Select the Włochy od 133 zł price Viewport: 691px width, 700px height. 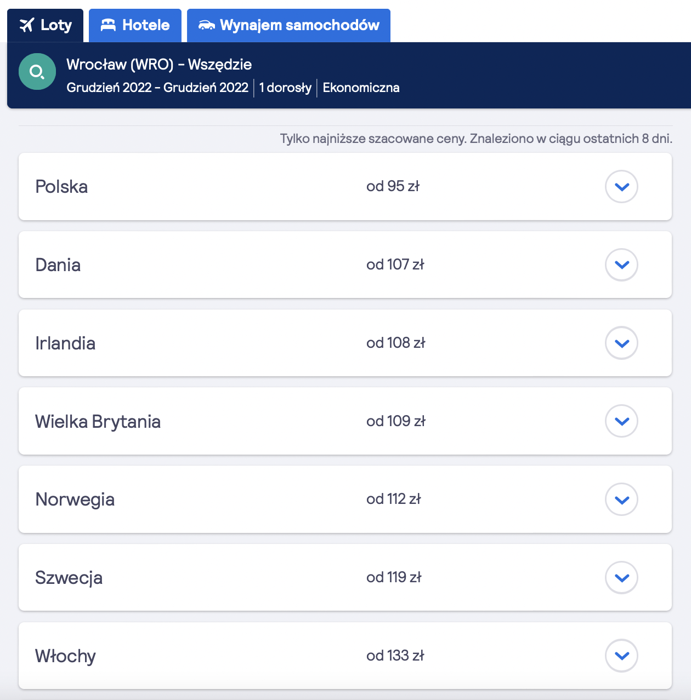click(x=395, y=656)
